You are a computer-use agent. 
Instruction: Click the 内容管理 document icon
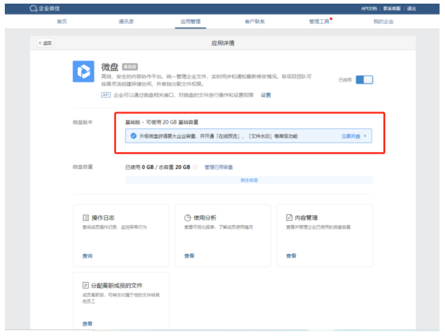click(289, 218)
